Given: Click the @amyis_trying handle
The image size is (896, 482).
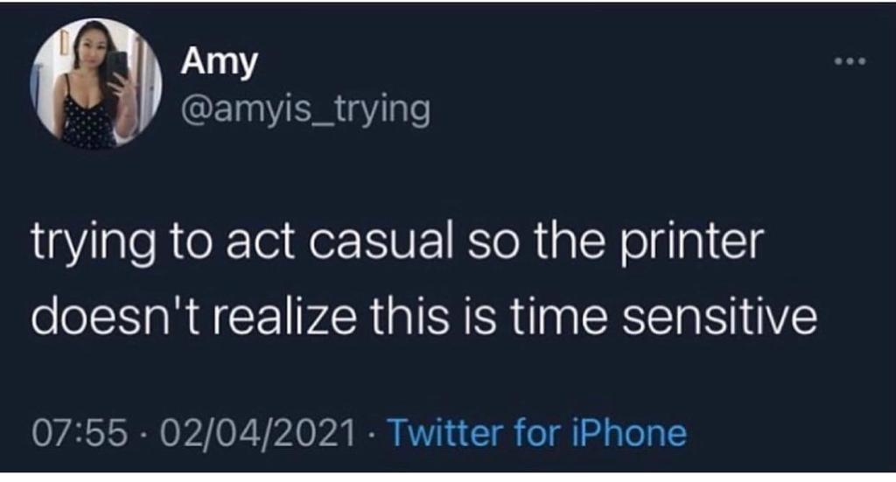Looking at the screenshot, I should click(x=304, y=111).
